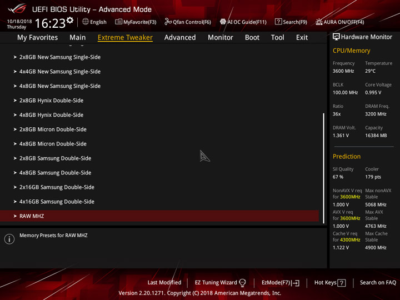Click the 5068 MHz Max nonAVX value
The image size is (400, 300).
click(376, 204)
